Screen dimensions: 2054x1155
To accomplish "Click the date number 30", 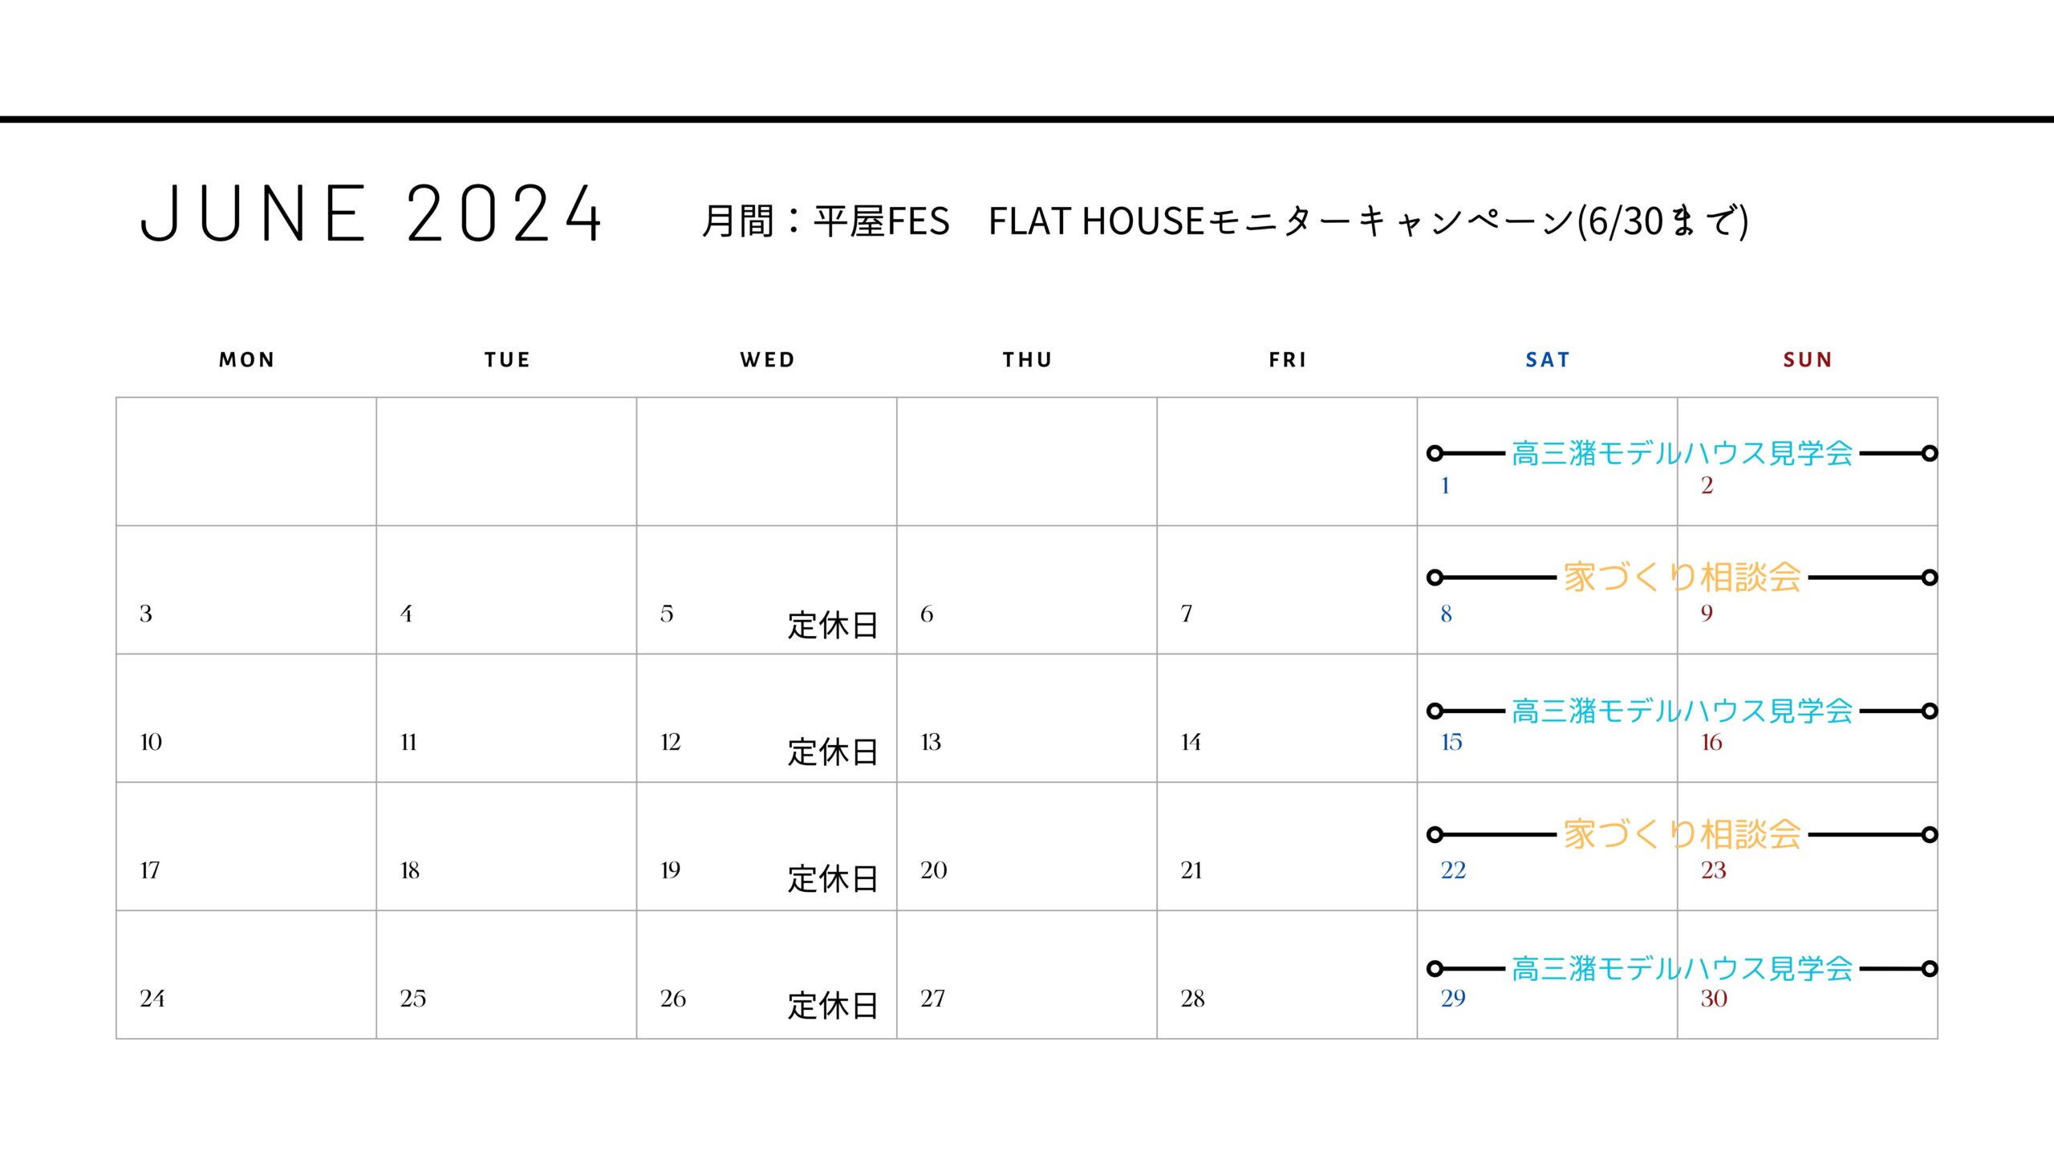I will point(1714,999).
